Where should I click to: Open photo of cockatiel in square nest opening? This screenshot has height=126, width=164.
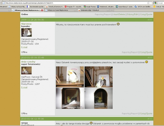coord(70,98)
